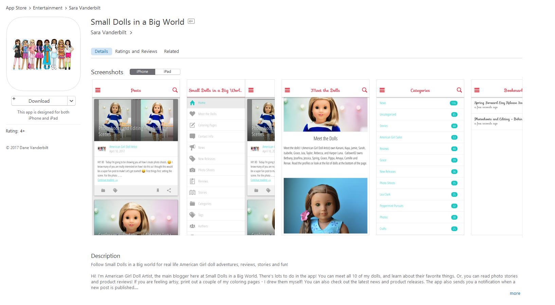555x305 pixels.
Task: Open the Posts screenshot thumbnail
Action: point(136,157)
